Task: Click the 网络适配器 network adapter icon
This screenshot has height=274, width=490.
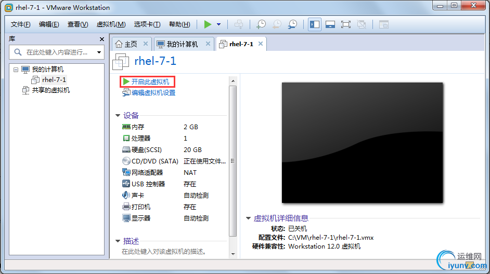Action: [x=126, y=172]
